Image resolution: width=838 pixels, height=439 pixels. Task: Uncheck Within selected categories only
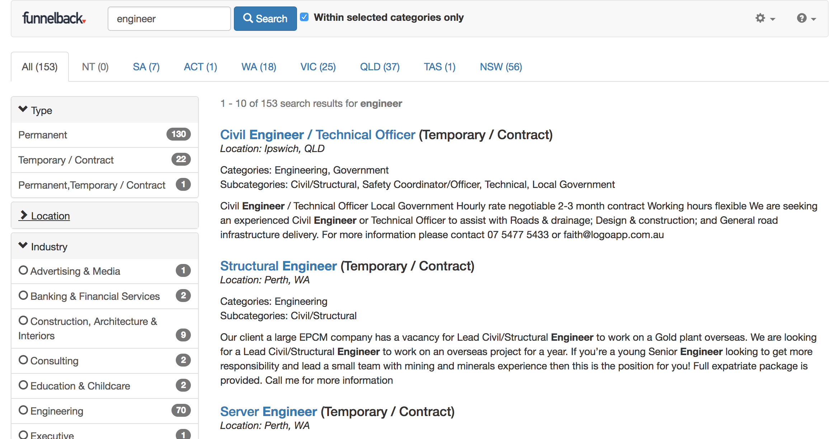click(x=304, y=17)
